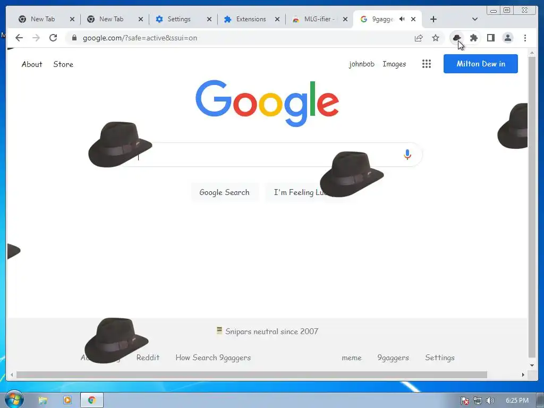The width and height of the screenshot is (544, 408).
Task: Start voice search with the microphone icon
Action: [x=407, y=155]
